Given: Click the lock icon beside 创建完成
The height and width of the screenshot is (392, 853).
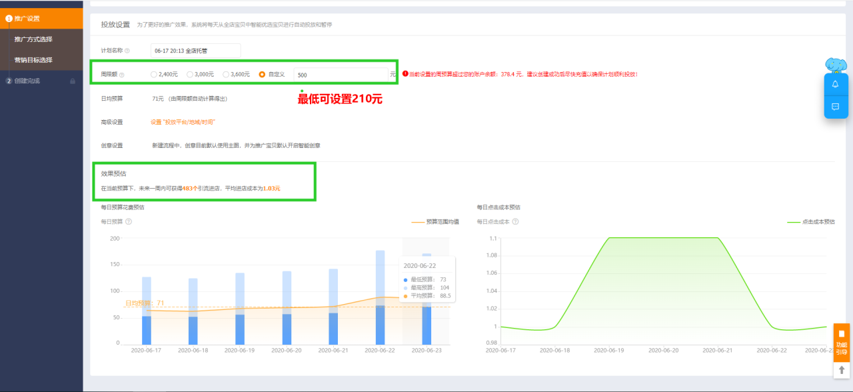Looking at the screenshot, I should (73, 81).
